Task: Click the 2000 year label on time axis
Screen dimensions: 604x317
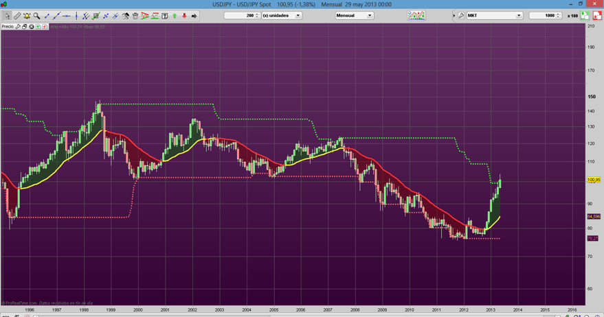Action: (138, 309)
